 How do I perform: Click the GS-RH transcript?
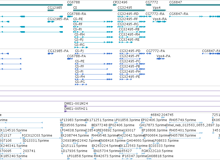click(x=94, y=37)
